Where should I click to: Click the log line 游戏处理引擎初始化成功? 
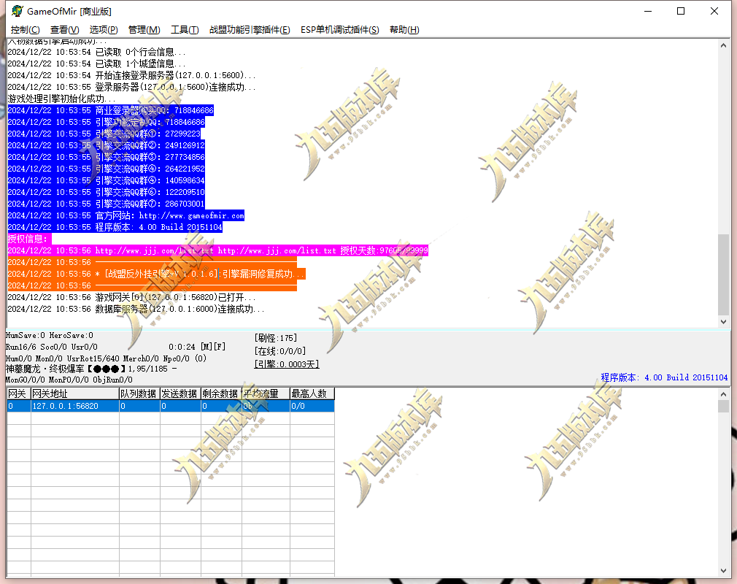tap(61, 99)
